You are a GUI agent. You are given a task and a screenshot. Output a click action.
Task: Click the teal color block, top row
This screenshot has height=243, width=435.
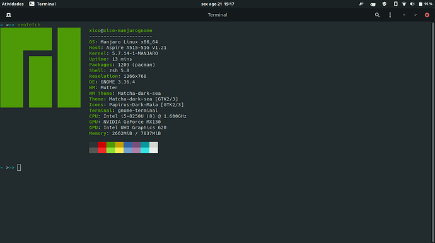tap(145, 144)
